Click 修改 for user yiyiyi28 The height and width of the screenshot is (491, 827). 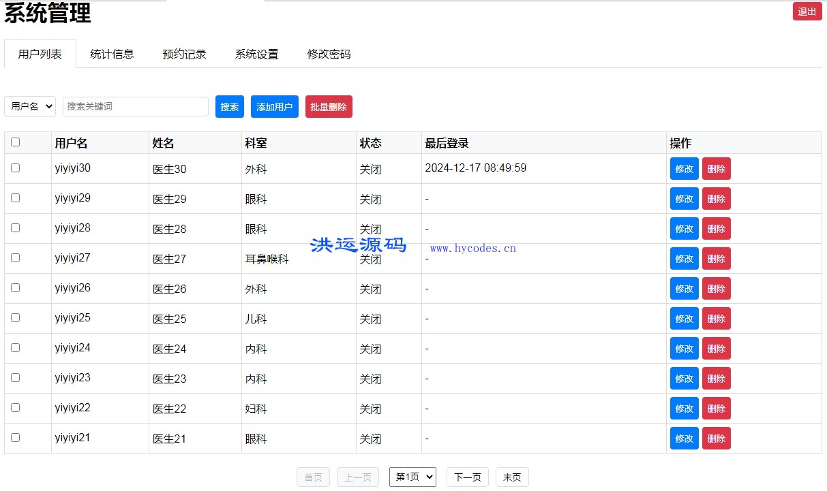(684, 228)
